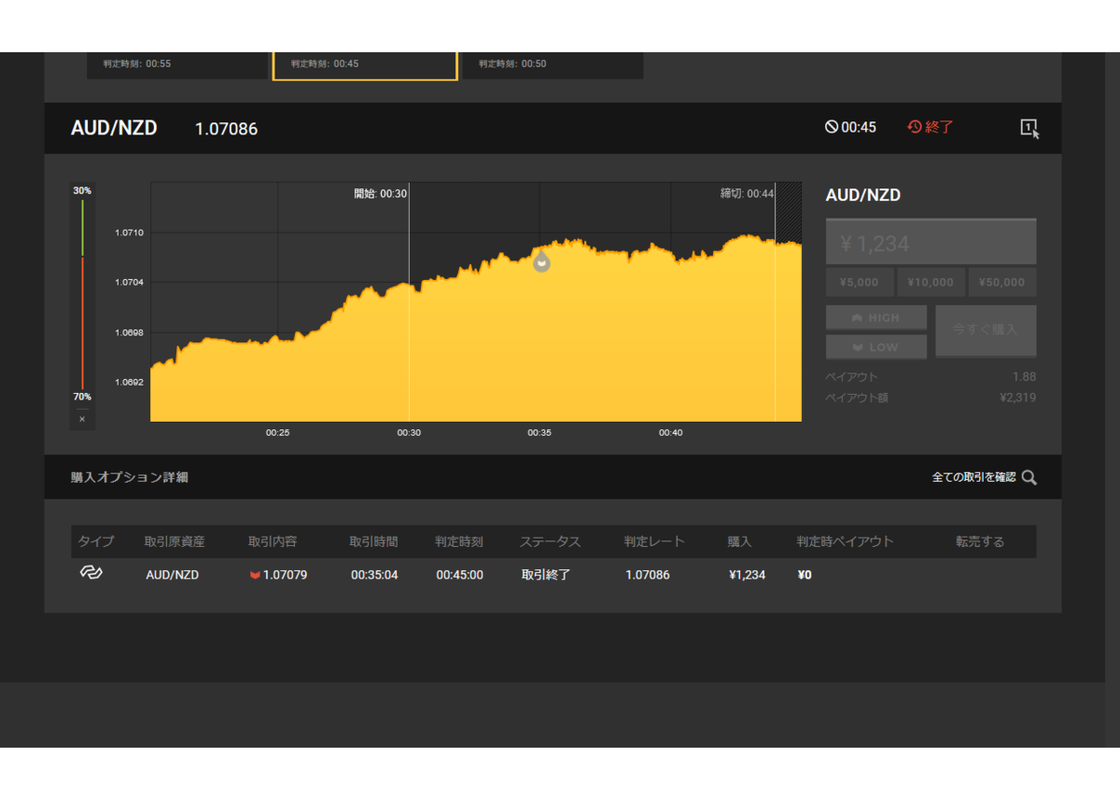Click the AUD/NZD title in header bar
Screen dimensions: 1120x799
[114, 128]
